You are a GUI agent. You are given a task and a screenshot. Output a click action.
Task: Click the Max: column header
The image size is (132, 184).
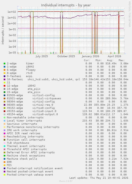click(122, 60)
